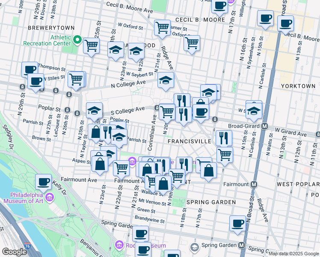Click coffee cup marker left of N Broad St label
Viewport: 320px width, 257px height.
click(x=237, y=225)
